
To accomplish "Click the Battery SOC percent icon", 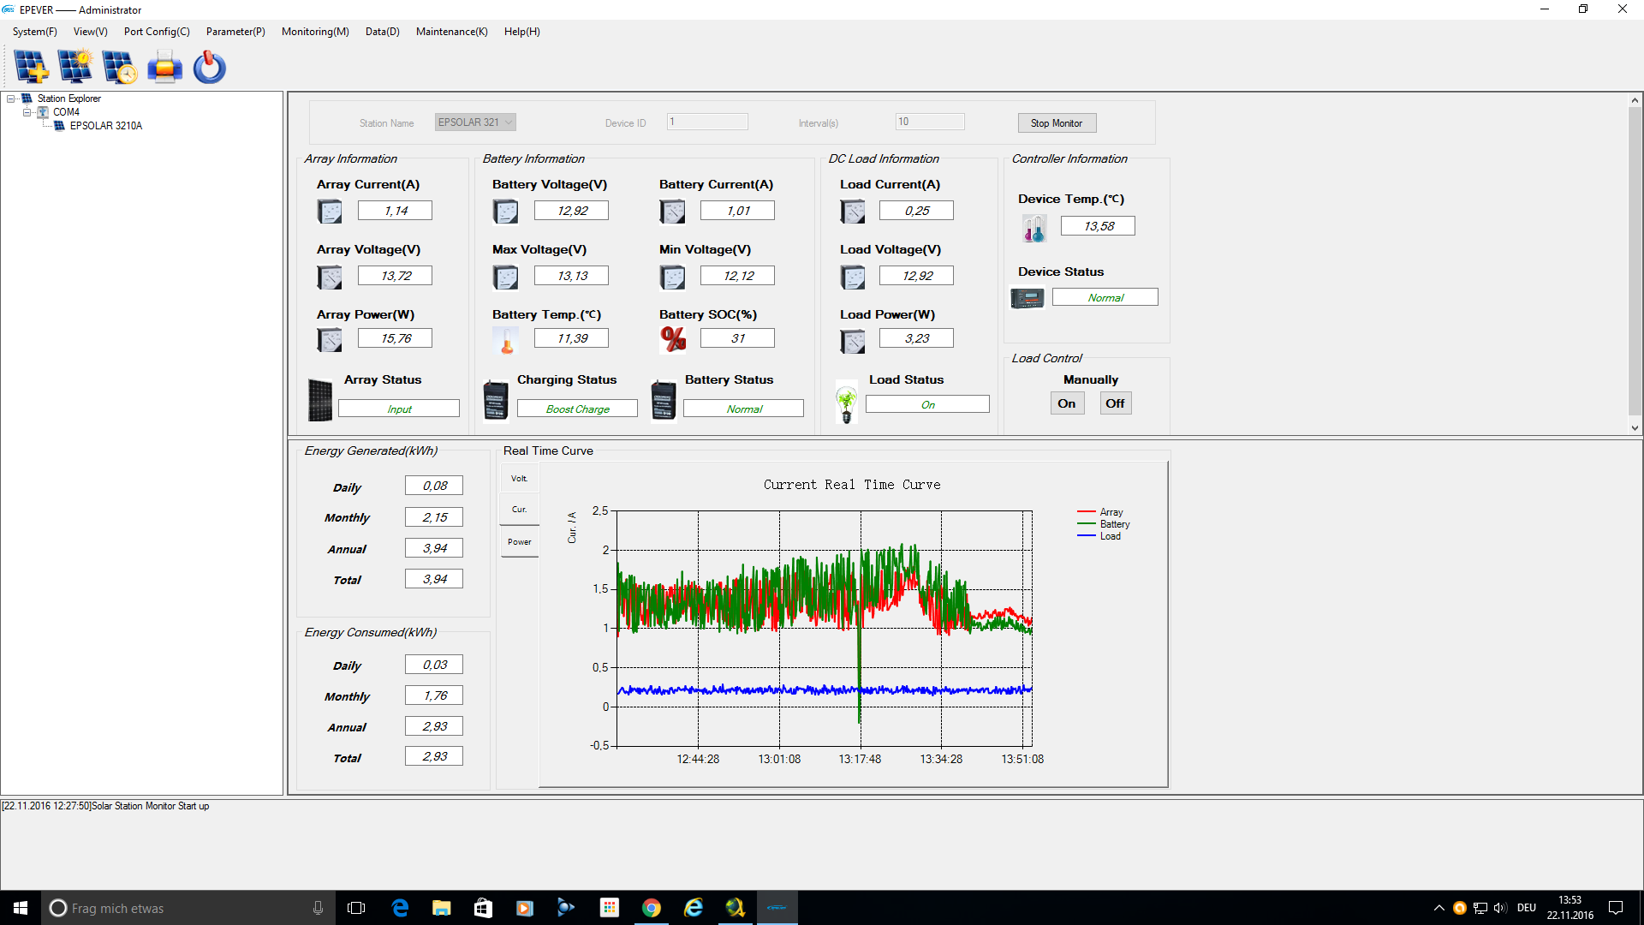I will pyautogui.click(x=673, y=339).
